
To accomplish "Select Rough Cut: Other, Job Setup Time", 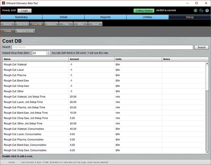I will pyautogui.click(x=104, y=123).
